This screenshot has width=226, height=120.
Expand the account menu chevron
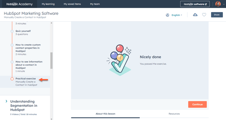[224, 4]
